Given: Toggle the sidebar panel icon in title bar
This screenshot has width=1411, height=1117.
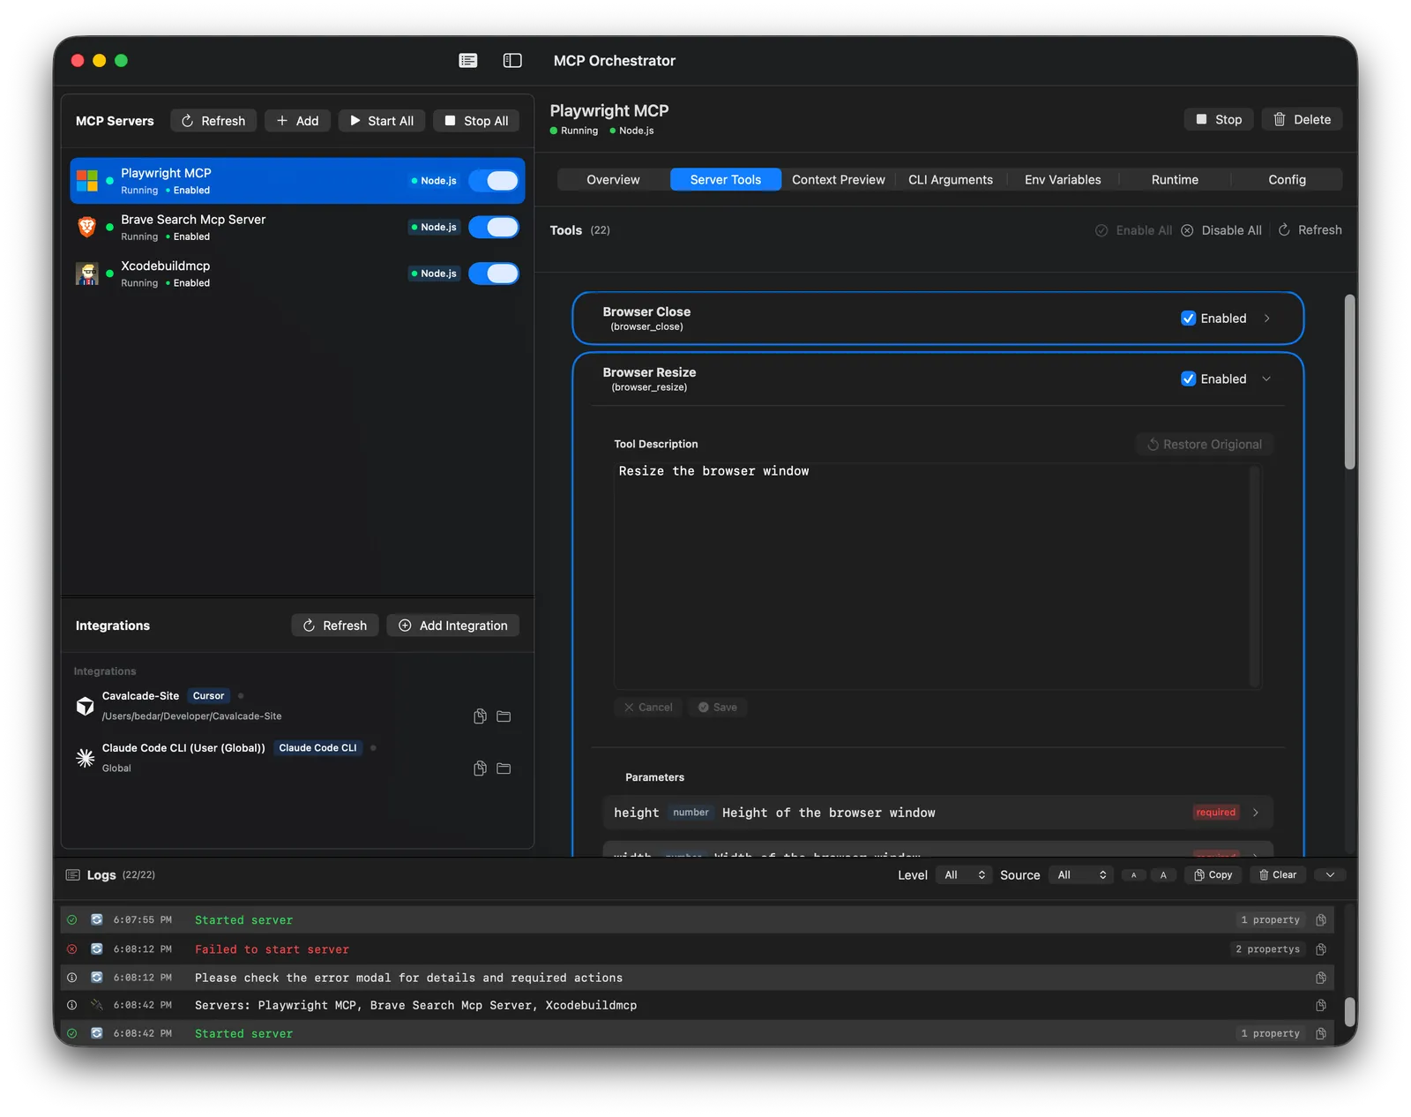Looking at the screenshot, I should coord(512,60).
